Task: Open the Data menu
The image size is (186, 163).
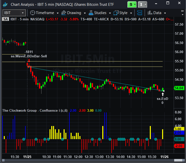Action: (x=157, y=13)
